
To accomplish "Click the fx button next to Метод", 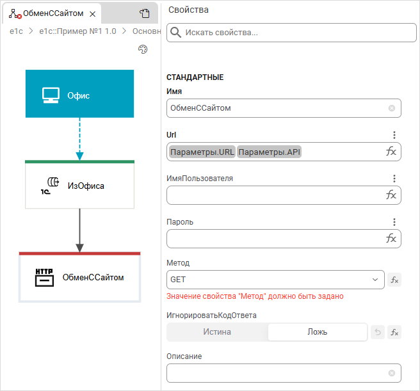I will click(394, 280).
